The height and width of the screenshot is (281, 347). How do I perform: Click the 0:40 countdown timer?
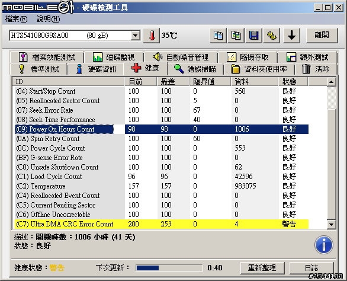click(x=215, y=268)
